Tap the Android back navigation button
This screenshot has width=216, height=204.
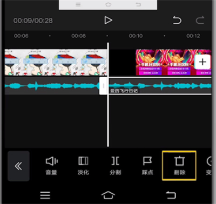171,195
